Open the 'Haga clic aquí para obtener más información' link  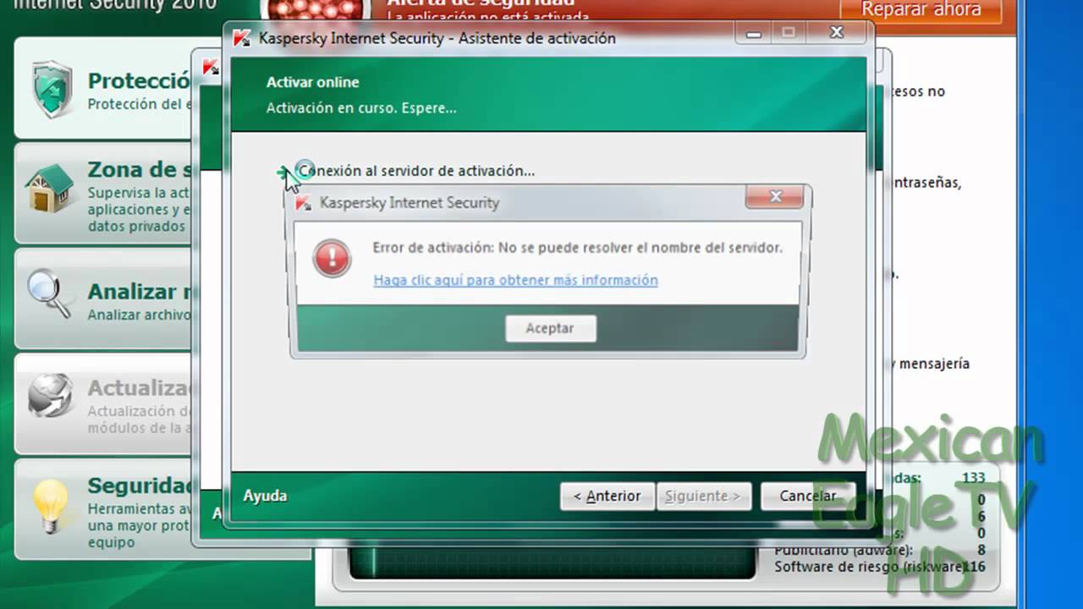pos(515,280)
